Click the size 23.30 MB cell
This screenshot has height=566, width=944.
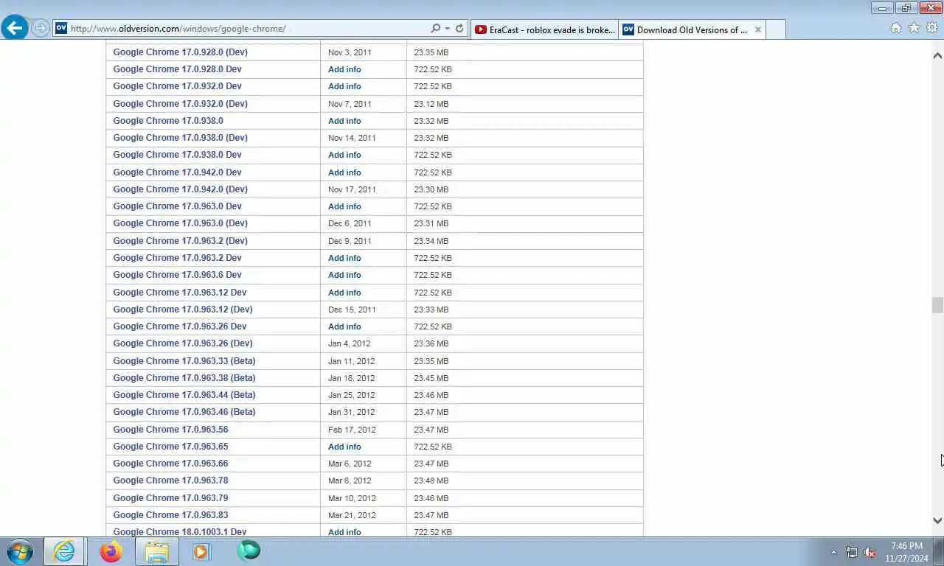[x=431, y=189]
